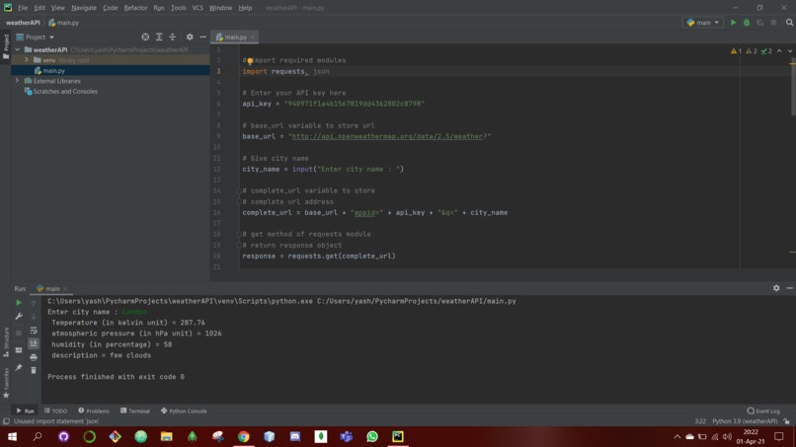This screenshot has height=447, width=796.
Task: Open Windows Start menu
Action: coord(12,437)
